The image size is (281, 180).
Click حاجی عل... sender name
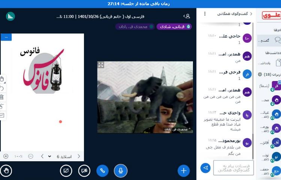point(230,36)
